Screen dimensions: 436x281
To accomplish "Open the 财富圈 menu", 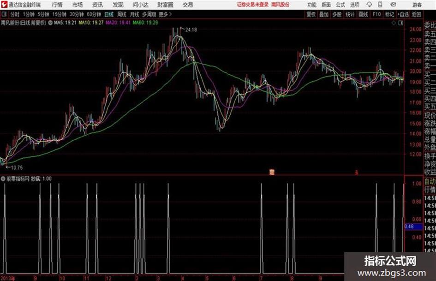I will (x=165, y=5).
